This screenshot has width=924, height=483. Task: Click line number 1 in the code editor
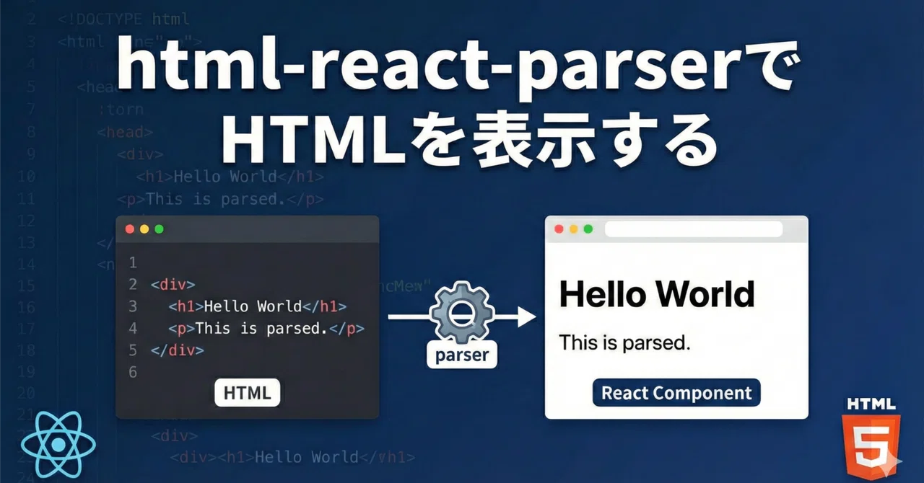(133, 263)
